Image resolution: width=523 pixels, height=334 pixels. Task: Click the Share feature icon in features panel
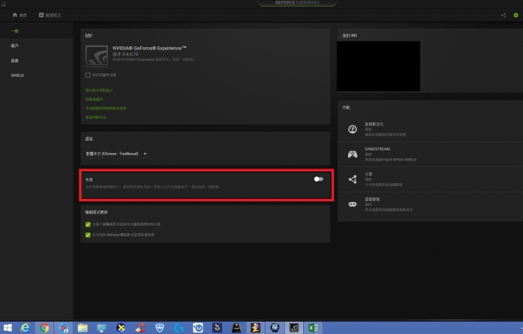coord(352,179)
